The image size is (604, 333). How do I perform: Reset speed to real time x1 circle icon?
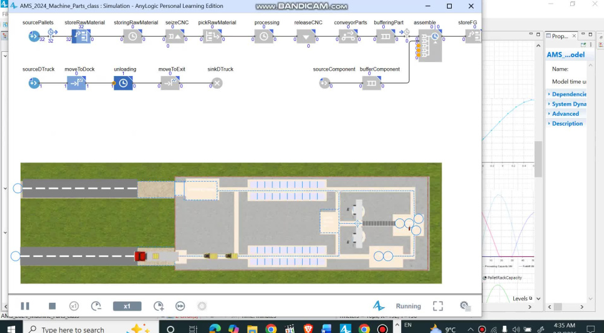[x=74, y=306]
